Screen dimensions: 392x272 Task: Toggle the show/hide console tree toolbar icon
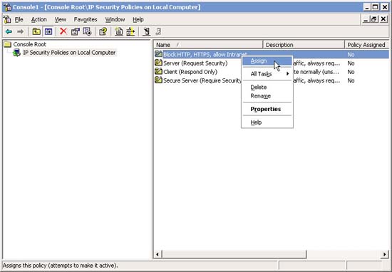48,32
